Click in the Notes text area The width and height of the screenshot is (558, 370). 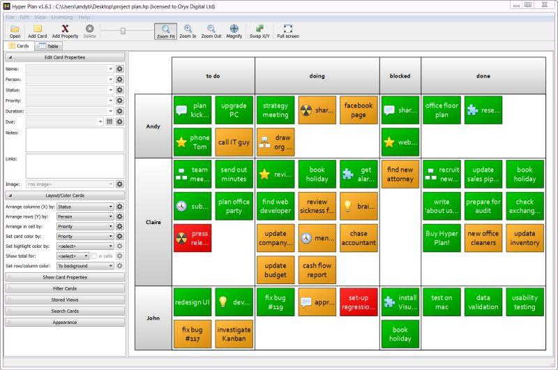75,140
